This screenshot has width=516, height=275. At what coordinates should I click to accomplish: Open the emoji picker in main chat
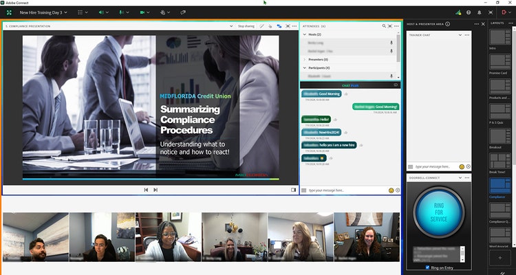(x=391, y=190)
